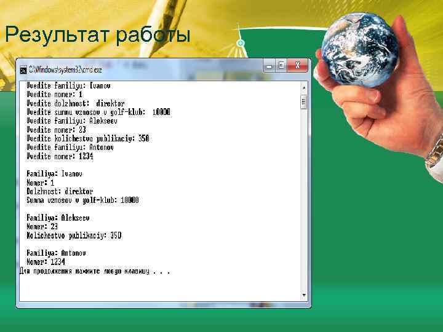443x332 pixels.
Task: Click the line 'Vvedite nomer: 1'
Action: point(55,95)
